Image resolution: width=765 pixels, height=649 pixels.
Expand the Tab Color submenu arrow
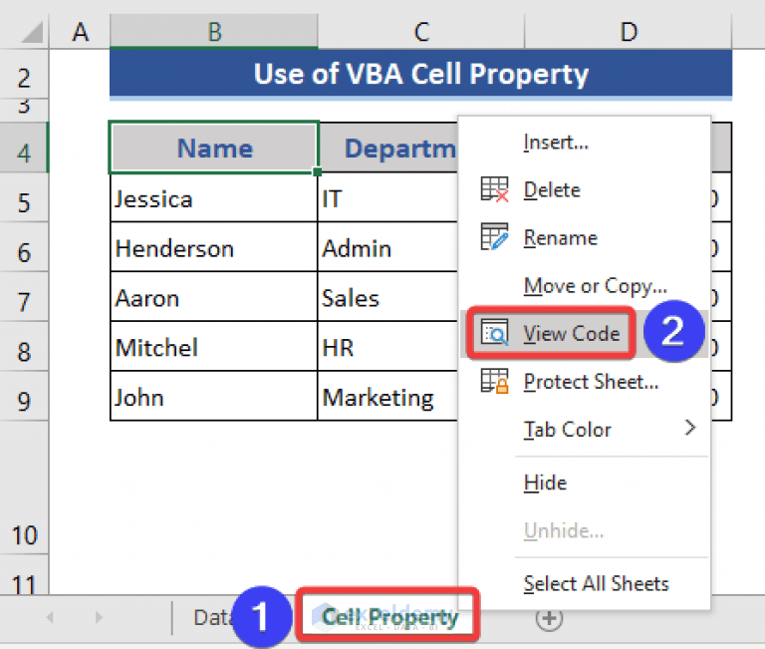pos(690,428)
